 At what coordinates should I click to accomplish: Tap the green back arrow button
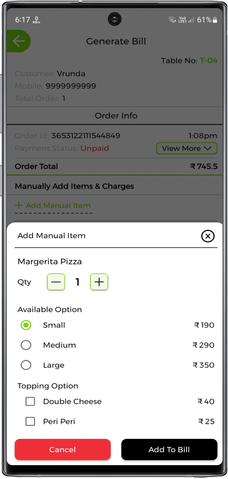(x=18, y=41)
